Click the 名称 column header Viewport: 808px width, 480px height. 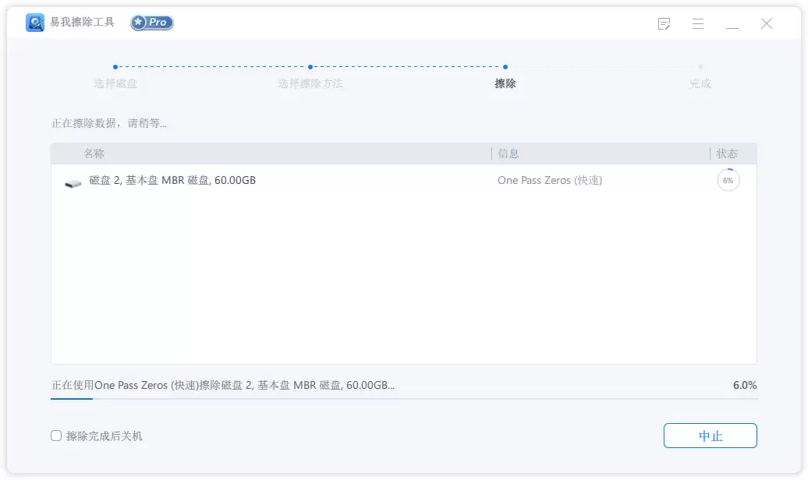point(94,154)
